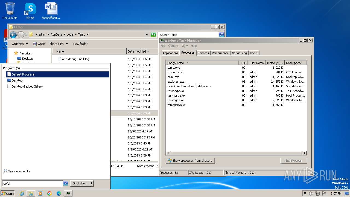
Task: Switch to Task Manager taskbar icon
Action: coord(68,193)
